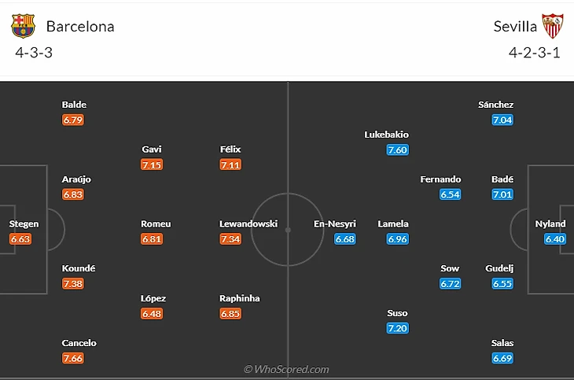Open the Barcelona team name link

80,26
